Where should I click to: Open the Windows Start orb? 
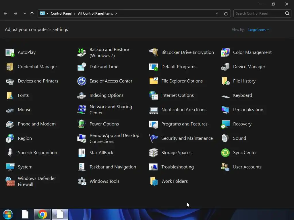click(x=8, y=214)
